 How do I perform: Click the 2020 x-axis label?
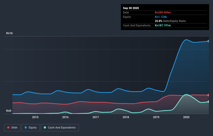pos(186,117)
